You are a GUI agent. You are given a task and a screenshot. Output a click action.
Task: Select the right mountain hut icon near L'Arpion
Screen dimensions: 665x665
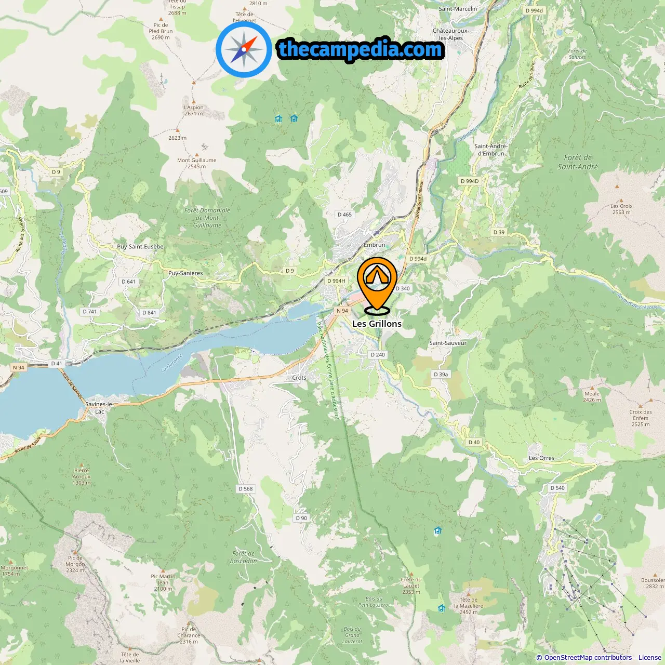[x=294, y=118]
